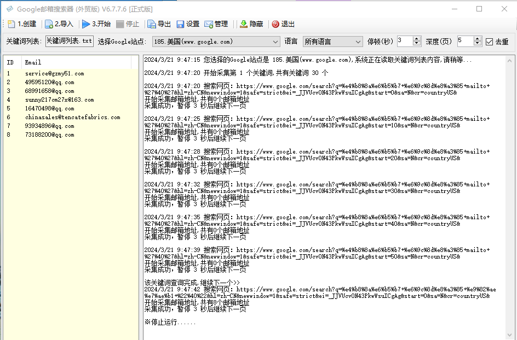Click the log line 该关键词查询完成

click(192, 283)
